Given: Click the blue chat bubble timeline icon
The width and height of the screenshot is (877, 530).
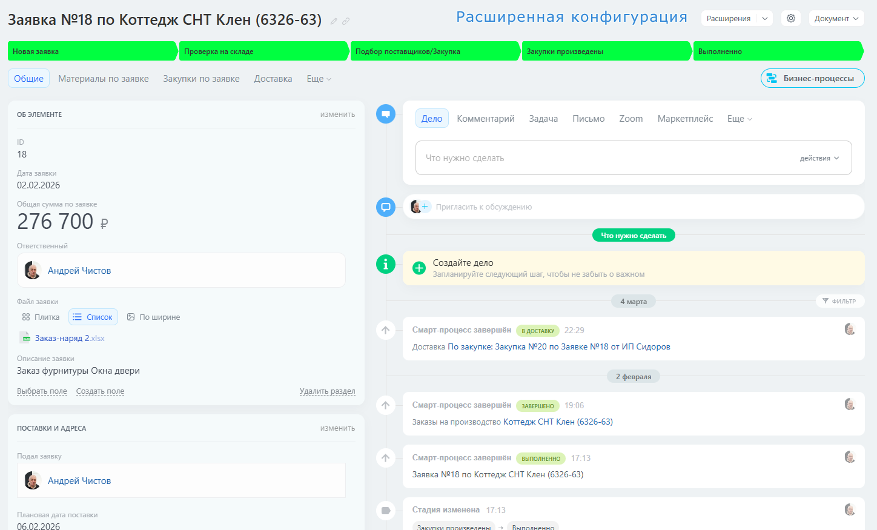Looking at the screenshot, I should point(386,207).
